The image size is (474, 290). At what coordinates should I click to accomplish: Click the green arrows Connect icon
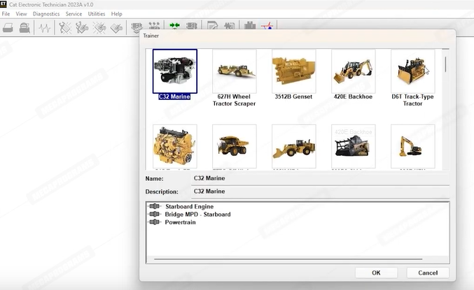(x=174, y=26)
